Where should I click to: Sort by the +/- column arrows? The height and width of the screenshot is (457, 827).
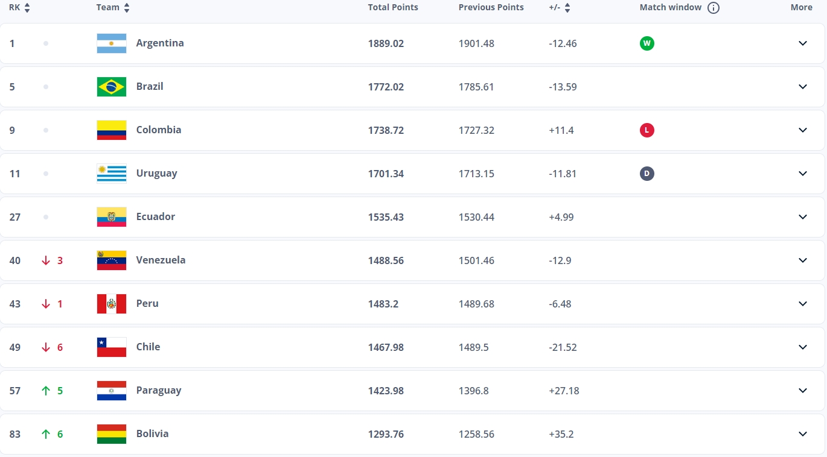point(567,8)
